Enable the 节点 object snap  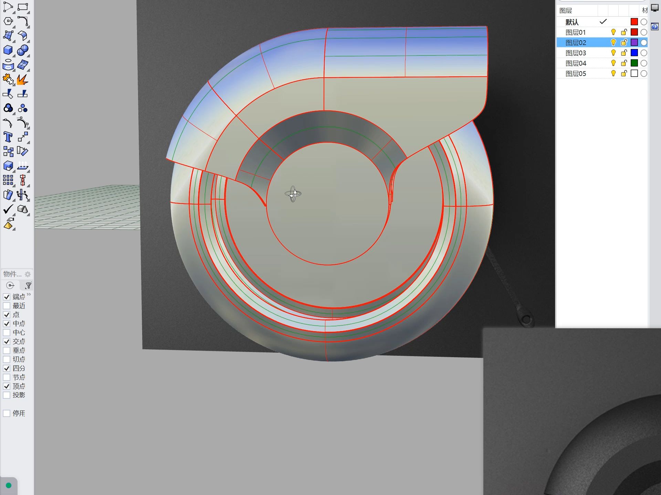click(7, 377)
